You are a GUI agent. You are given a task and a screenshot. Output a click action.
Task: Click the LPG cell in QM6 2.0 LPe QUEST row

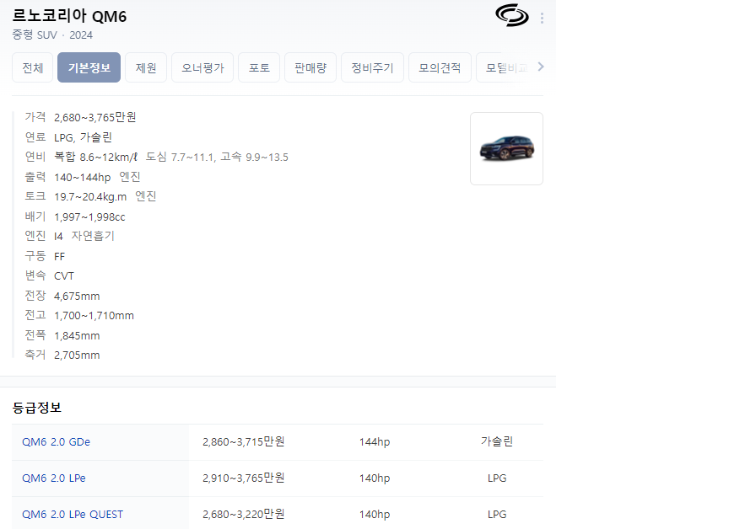(x=497, y=514)
